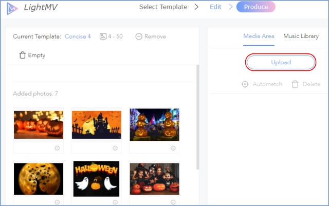Viewport: 329px width, 206px height.
Task: Click the Automatch label
Action: tap(267, 84)
